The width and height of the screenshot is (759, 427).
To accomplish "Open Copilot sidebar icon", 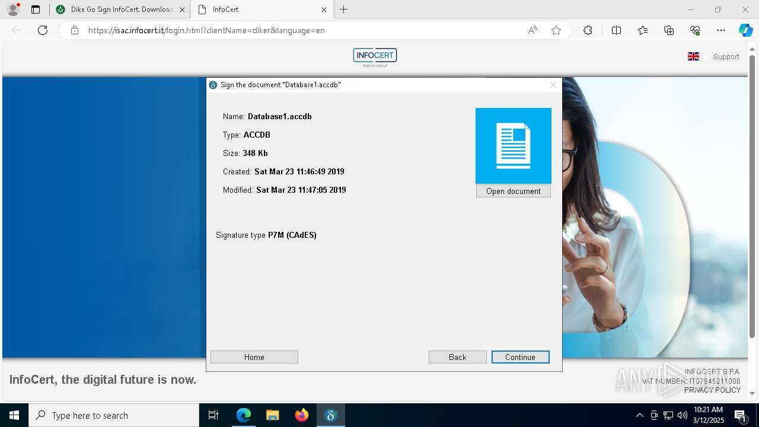I will pos(745,30).
